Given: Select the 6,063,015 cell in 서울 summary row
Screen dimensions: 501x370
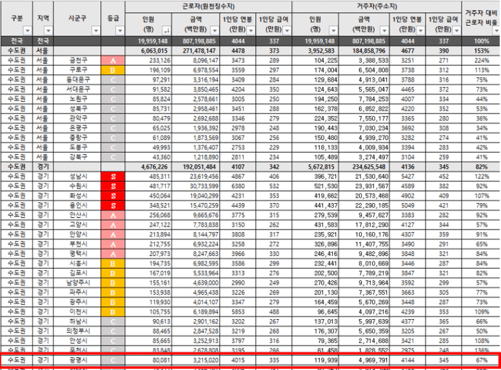Looking at the screenshot, I should [148, 51].
